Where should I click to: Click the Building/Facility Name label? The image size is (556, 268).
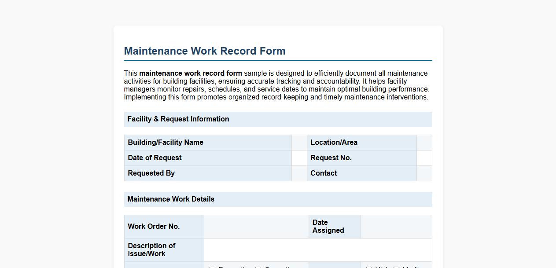(x=166, y=142)
